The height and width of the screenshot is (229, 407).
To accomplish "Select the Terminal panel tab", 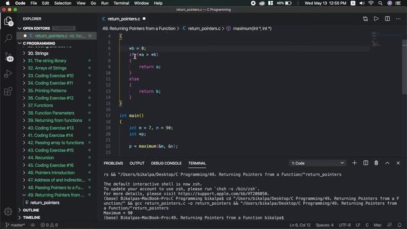I will [197, 163].
